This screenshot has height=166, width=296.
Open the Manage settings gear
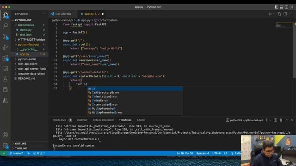5,146
